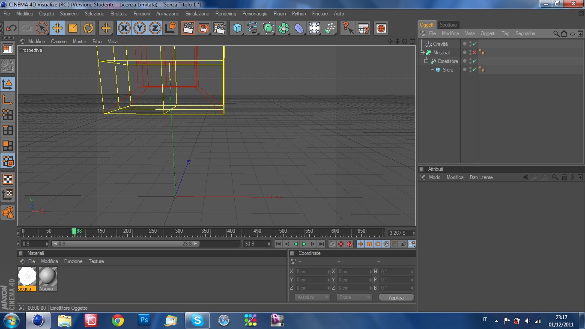585x329 pixels.
Task: Disable Gravità via its green checkmark
Action: [x=475, y=44]
